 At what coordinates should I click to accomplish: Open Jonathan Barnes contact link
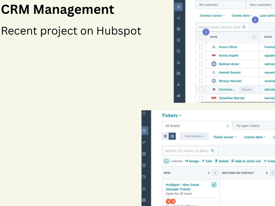[232, 98]
